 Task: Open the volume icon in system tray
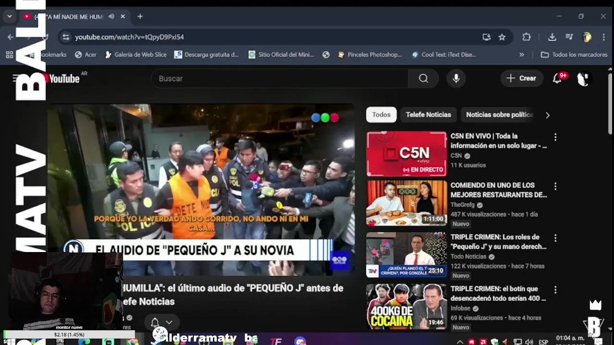point(529,342)
